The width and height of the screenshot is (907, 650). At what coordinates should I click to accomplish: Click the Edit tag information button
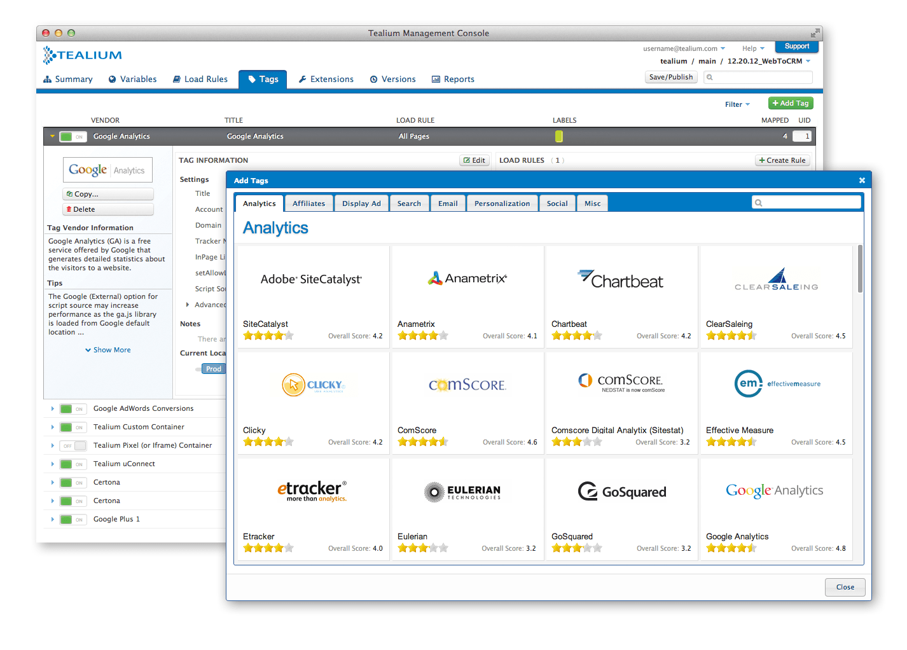tap(474, 160)
